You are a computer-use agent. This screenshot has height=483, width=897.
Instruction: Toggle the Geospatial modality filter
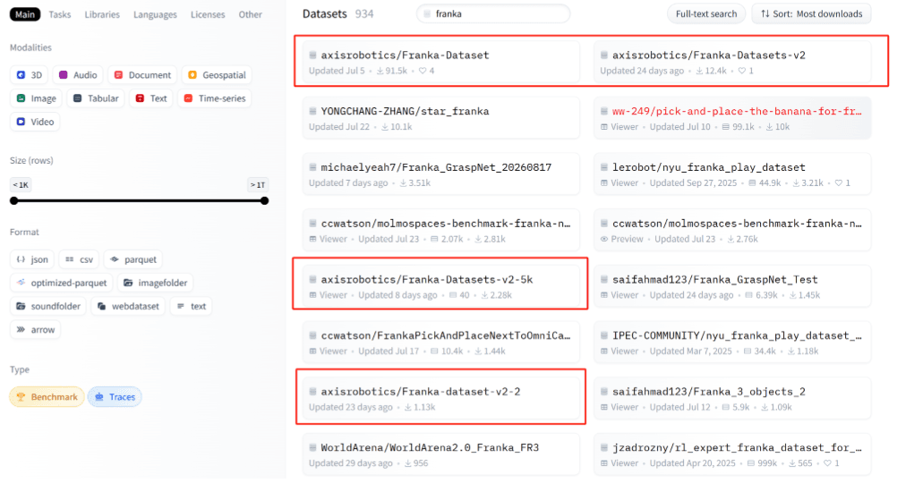click(x=217, y=75)
